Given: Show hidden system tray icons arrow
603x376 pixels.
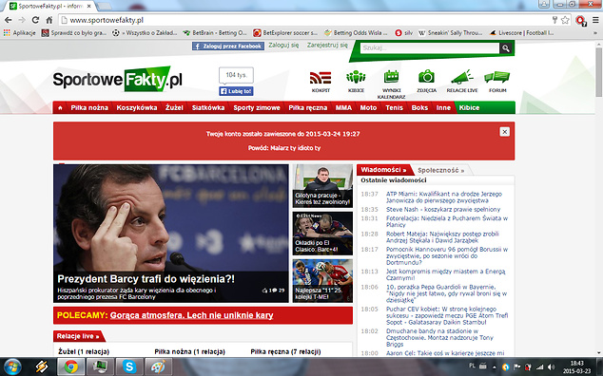Looking at the screenshot, I should tap(495, 367).
